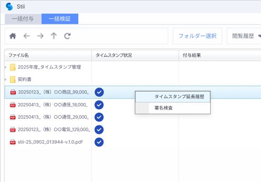261x182 pixels.
Task: Switch to the 一括付与 tab
Action: (23, 19)
